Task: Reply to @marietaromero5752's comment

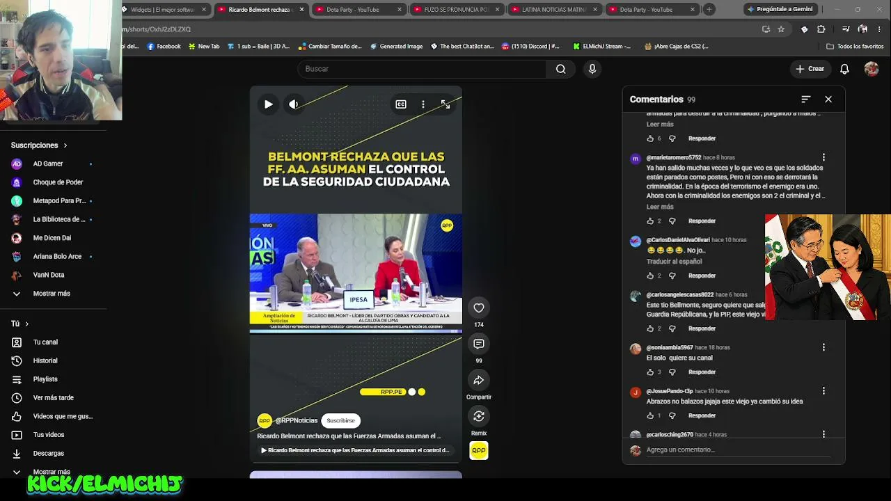Action: [702, 221]
